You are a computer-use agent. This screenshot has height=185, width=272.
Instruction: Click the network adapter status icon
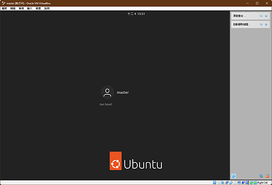coord(227,183)
